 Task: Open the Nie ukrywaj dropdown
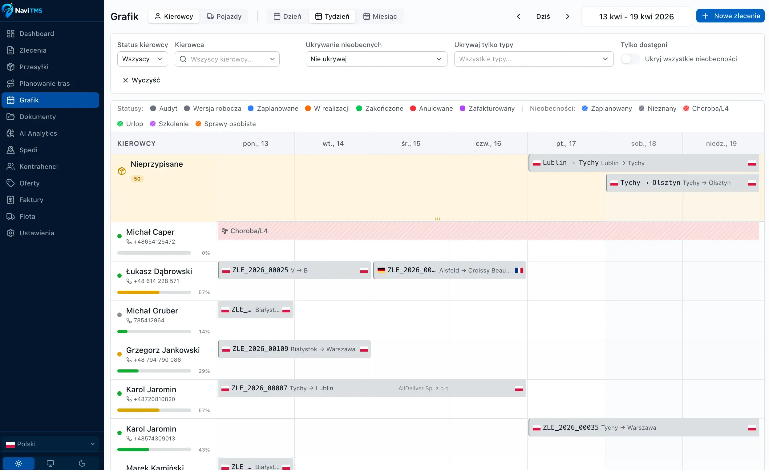[x=376, y=59]
